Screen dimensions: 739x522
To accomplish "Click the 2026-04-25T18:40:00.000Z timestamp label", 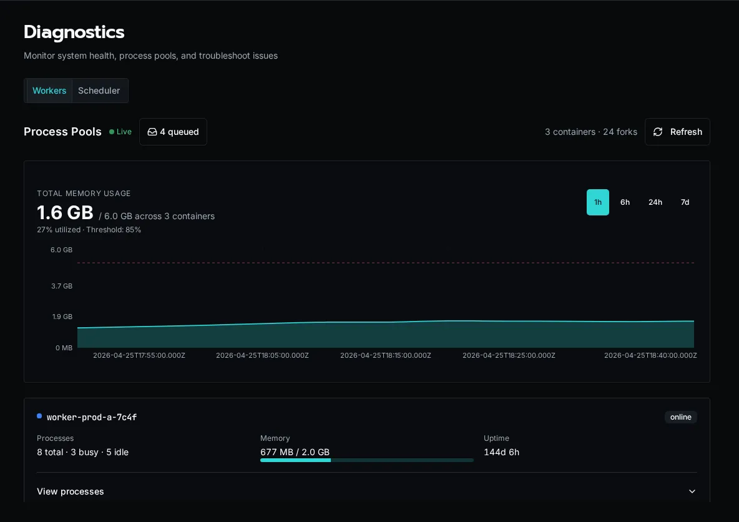I will click(650, 355).
